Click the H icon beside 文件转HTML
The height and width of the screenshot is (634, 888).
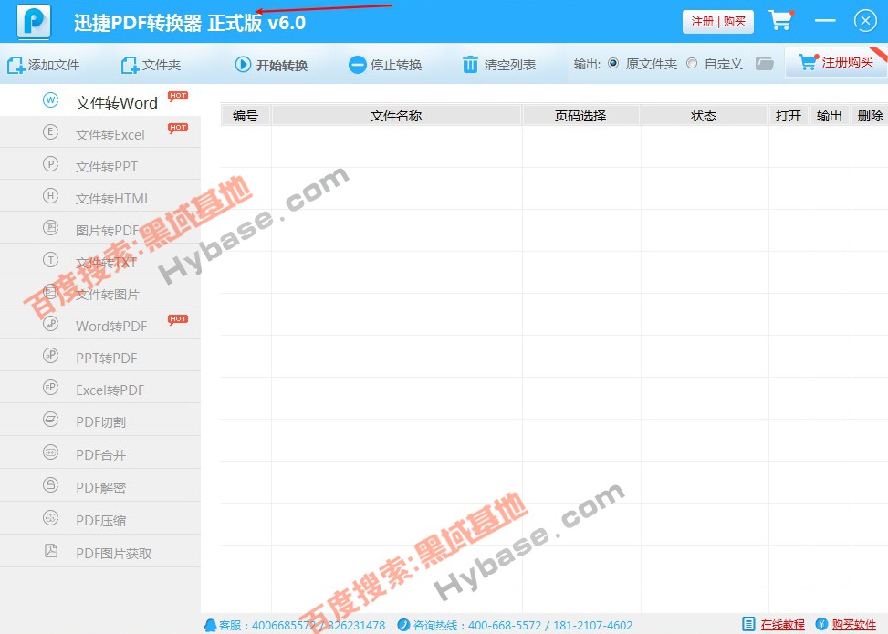[50, 196]
